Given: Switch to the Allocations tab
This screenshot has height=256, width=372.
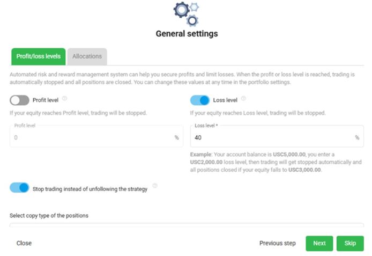Looking at the screenshot, I should [x=87, y=56].
